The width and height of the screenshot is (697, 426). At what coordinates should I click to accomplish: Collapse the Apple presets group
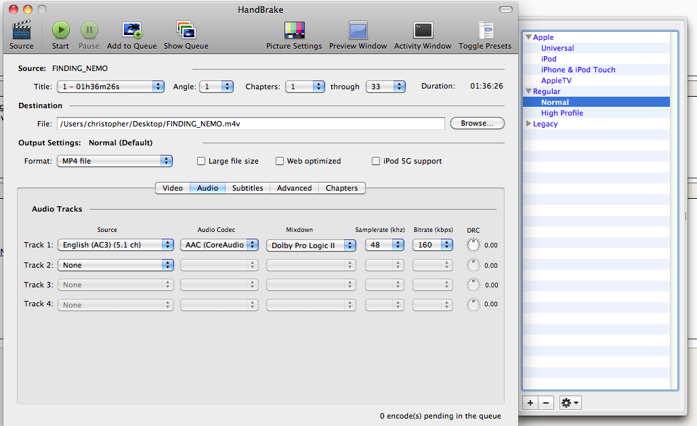click(528, 37)
